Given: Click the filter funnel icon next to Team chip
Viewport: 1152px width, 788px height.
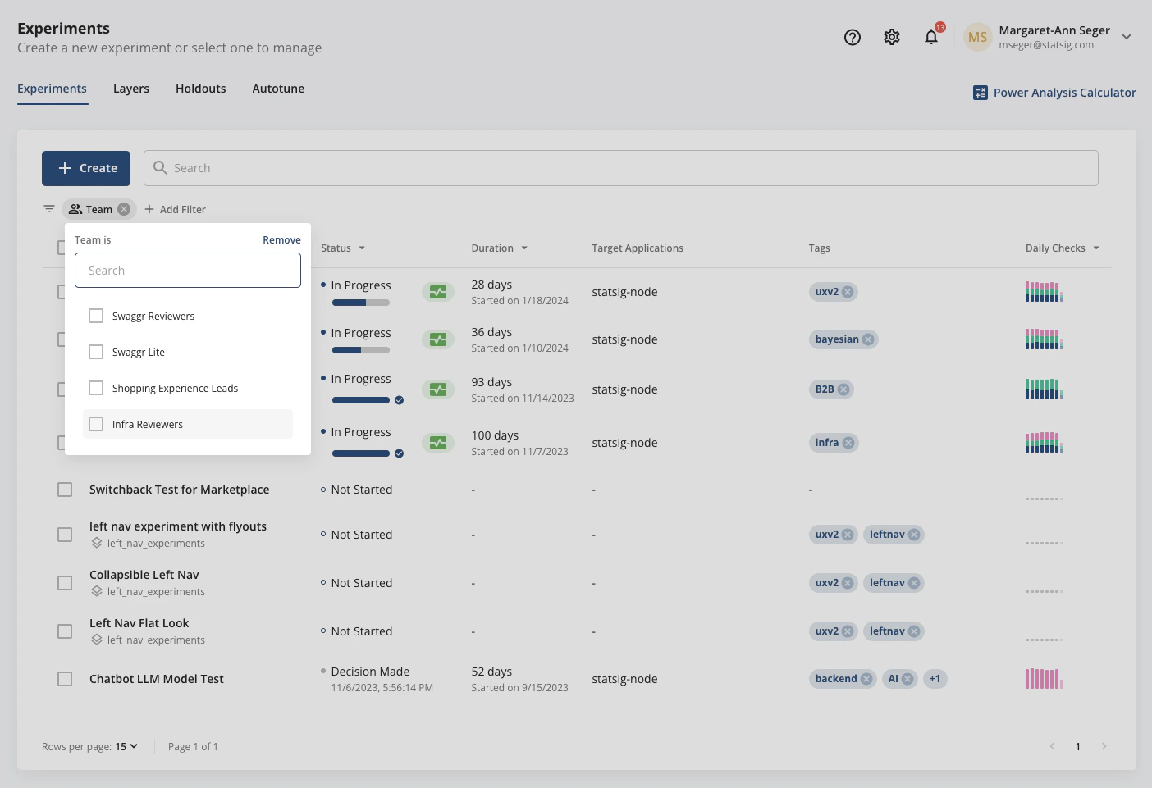Looking at the screenshot, I should pyautogui.click(x=49, y=209).
